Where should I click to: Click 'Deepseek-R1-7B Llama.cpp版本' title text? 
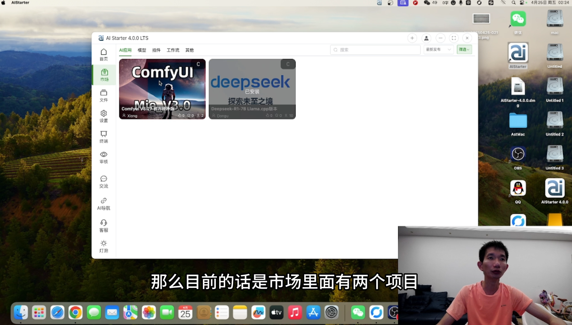[244, 109]
